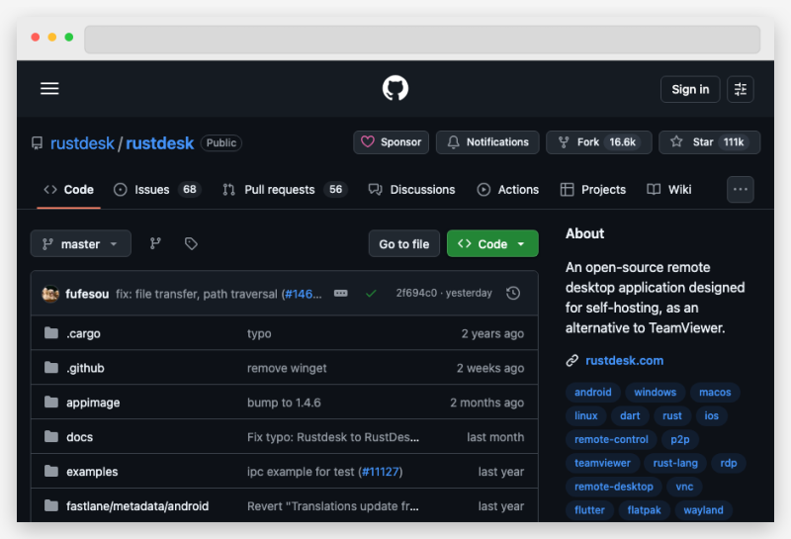Image resolution: width=791 pixels, height=539 pixels.
Task: Open the appearance settings icon beside Sign in
Action: point(741,89)
